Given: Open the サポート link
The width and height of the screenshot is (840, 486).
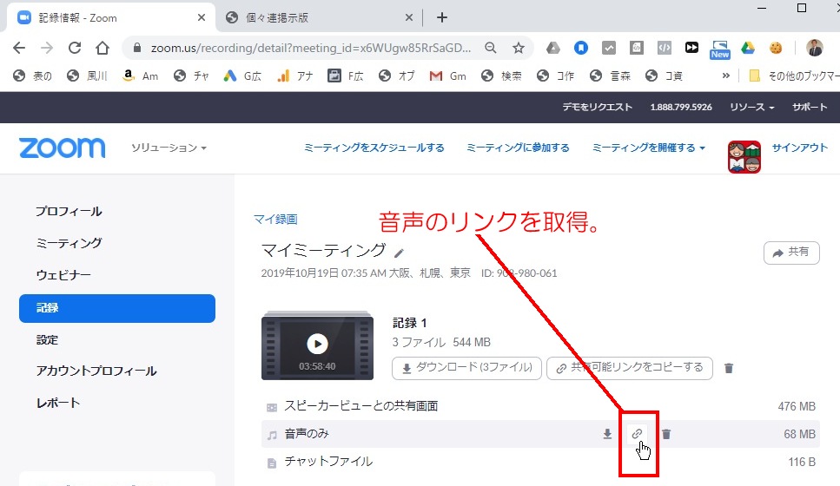Looking at the screenshot, I should [810, 107].
